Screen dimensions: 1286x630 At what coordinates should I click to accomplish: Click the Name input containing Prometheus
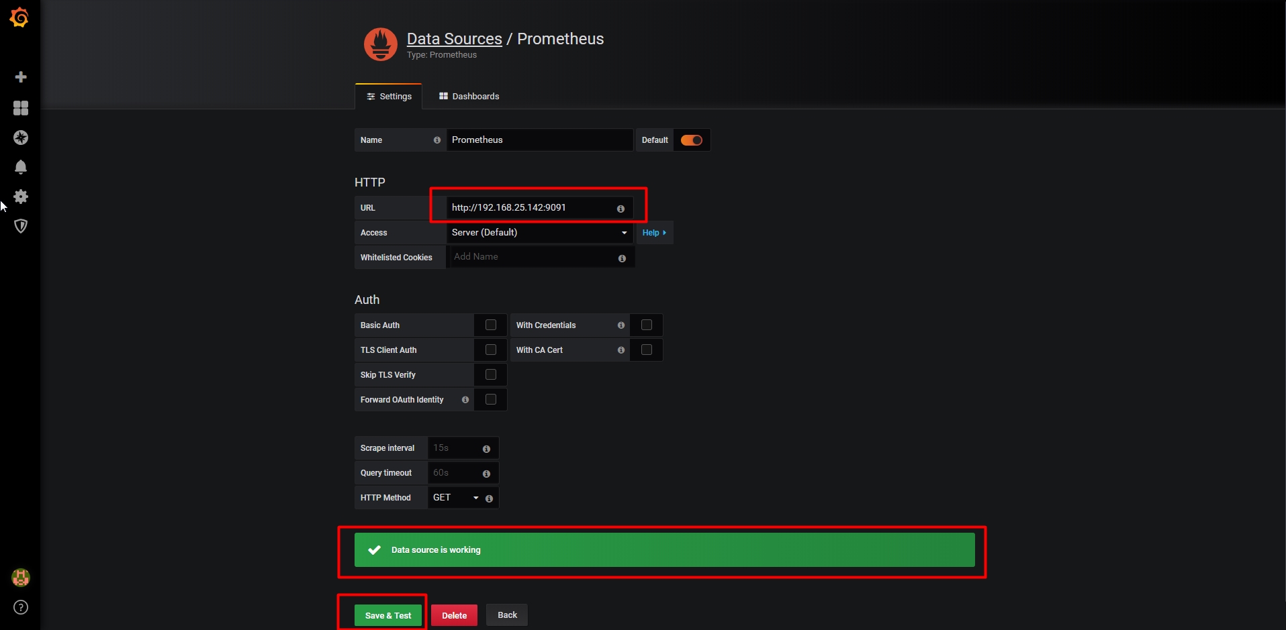point(540,140)
